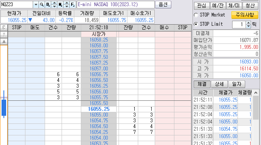
Task: Select the STOP Market radio button
Action: [196, 15]
